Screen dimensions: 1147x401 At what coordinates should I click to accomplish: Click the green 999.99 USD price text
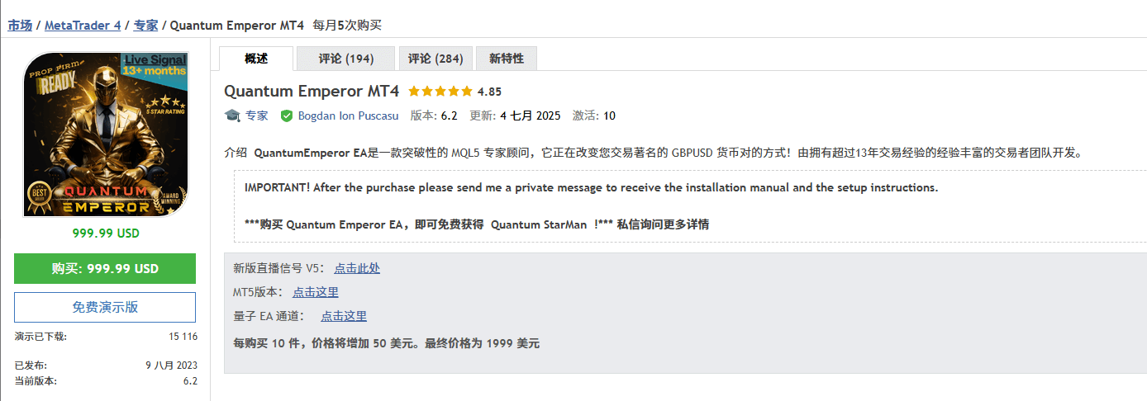(x=106, y=234)
